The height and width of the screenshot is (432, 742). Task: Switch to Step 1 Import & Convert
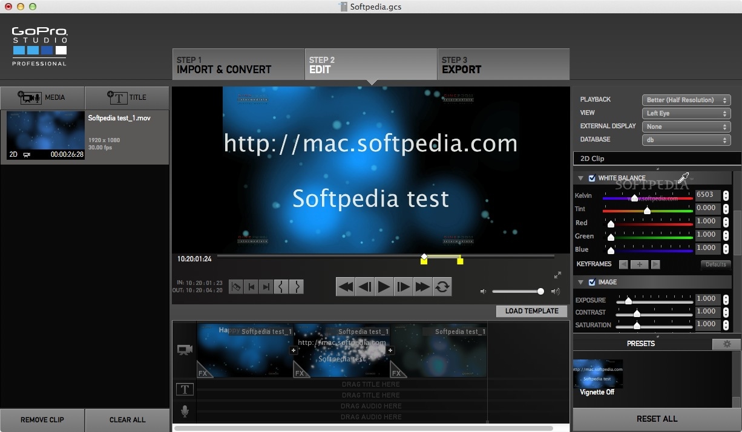(x=238, y=64)
